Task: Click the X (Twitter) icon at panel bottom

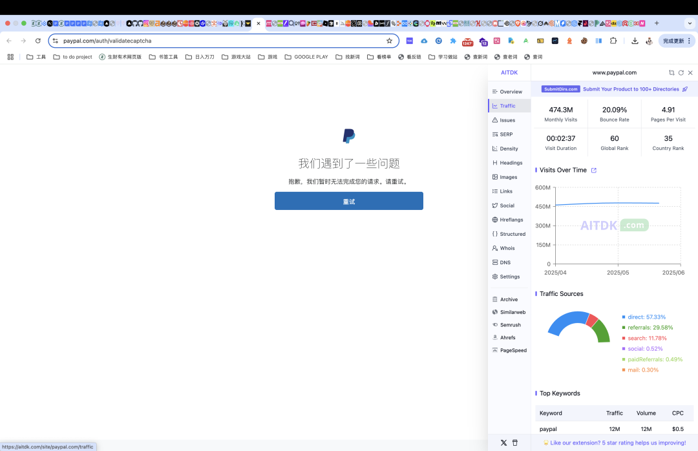Action: tap(503, 443)
